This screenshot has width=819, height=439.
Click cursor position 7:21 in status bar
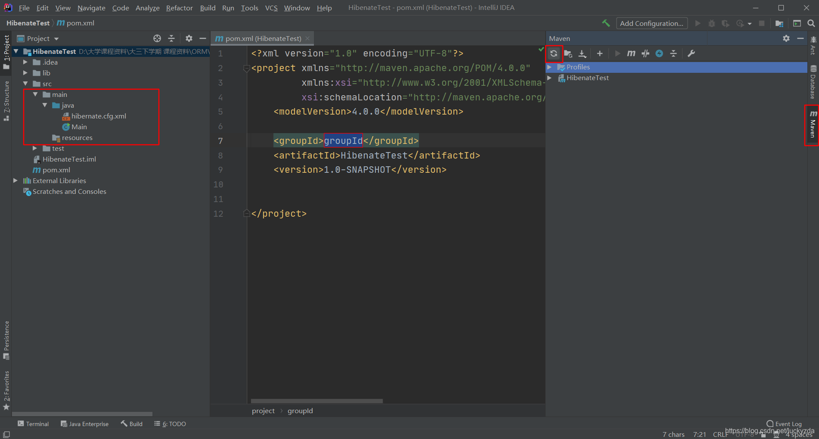700,434
